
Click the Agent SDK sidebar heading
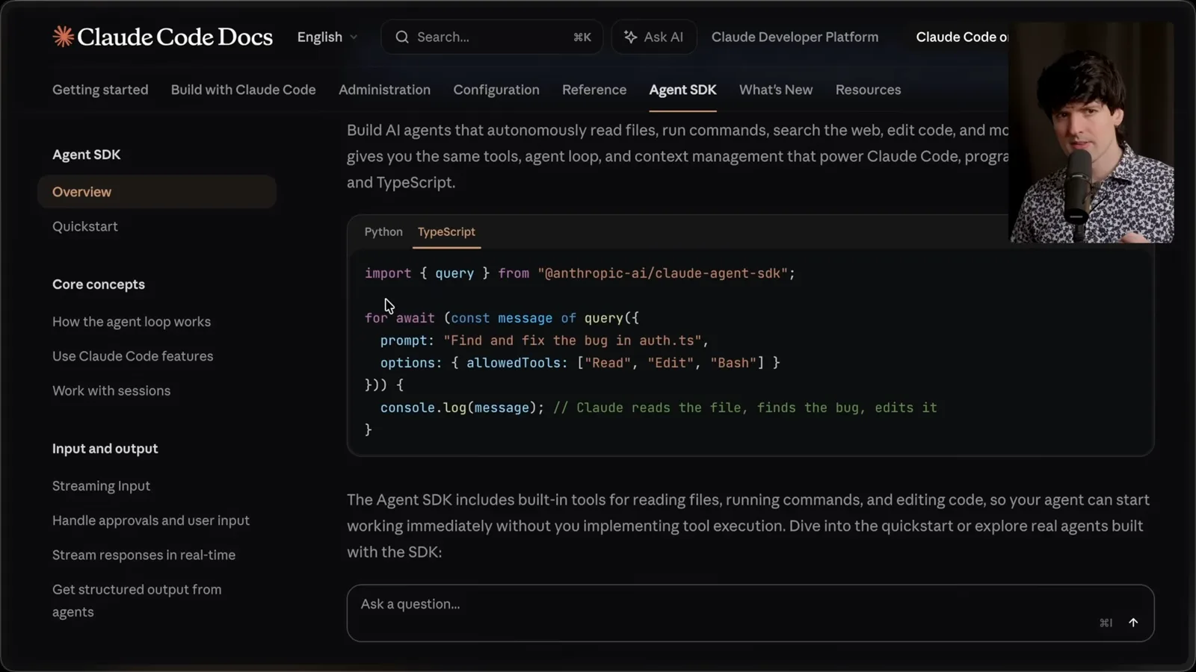click(87, 155)
